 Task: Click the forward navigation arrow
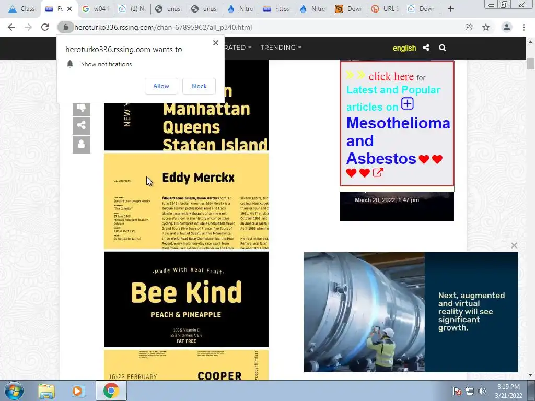click(28, 27)
